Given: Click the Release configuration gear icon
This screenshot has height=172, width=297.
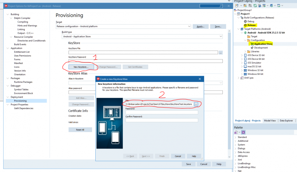Looking at the screenshot, I should tap(245, 25).
